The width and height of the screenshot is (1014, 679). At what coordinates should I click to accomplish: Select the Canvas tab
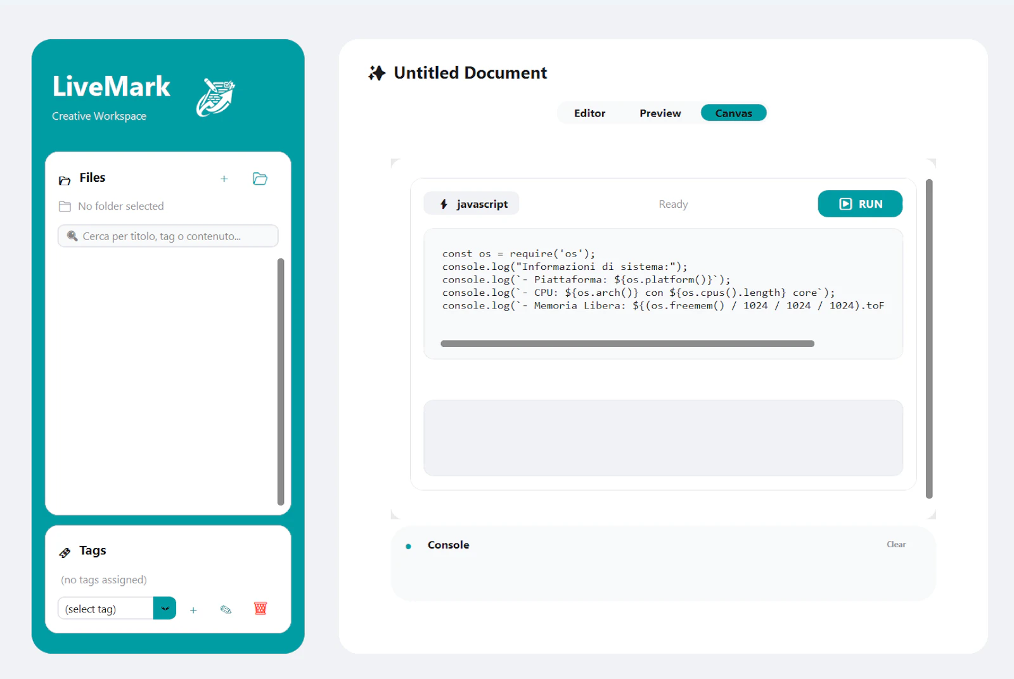tap(733, 113)
